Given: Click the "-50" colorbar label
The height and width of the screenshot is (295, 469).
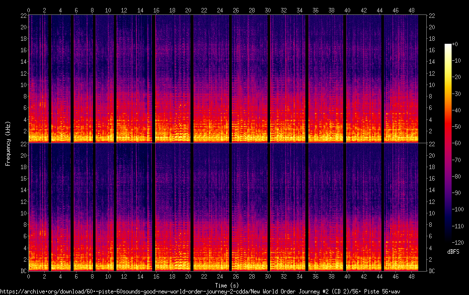Looking at the screenshot, I should tap(456, 127).
